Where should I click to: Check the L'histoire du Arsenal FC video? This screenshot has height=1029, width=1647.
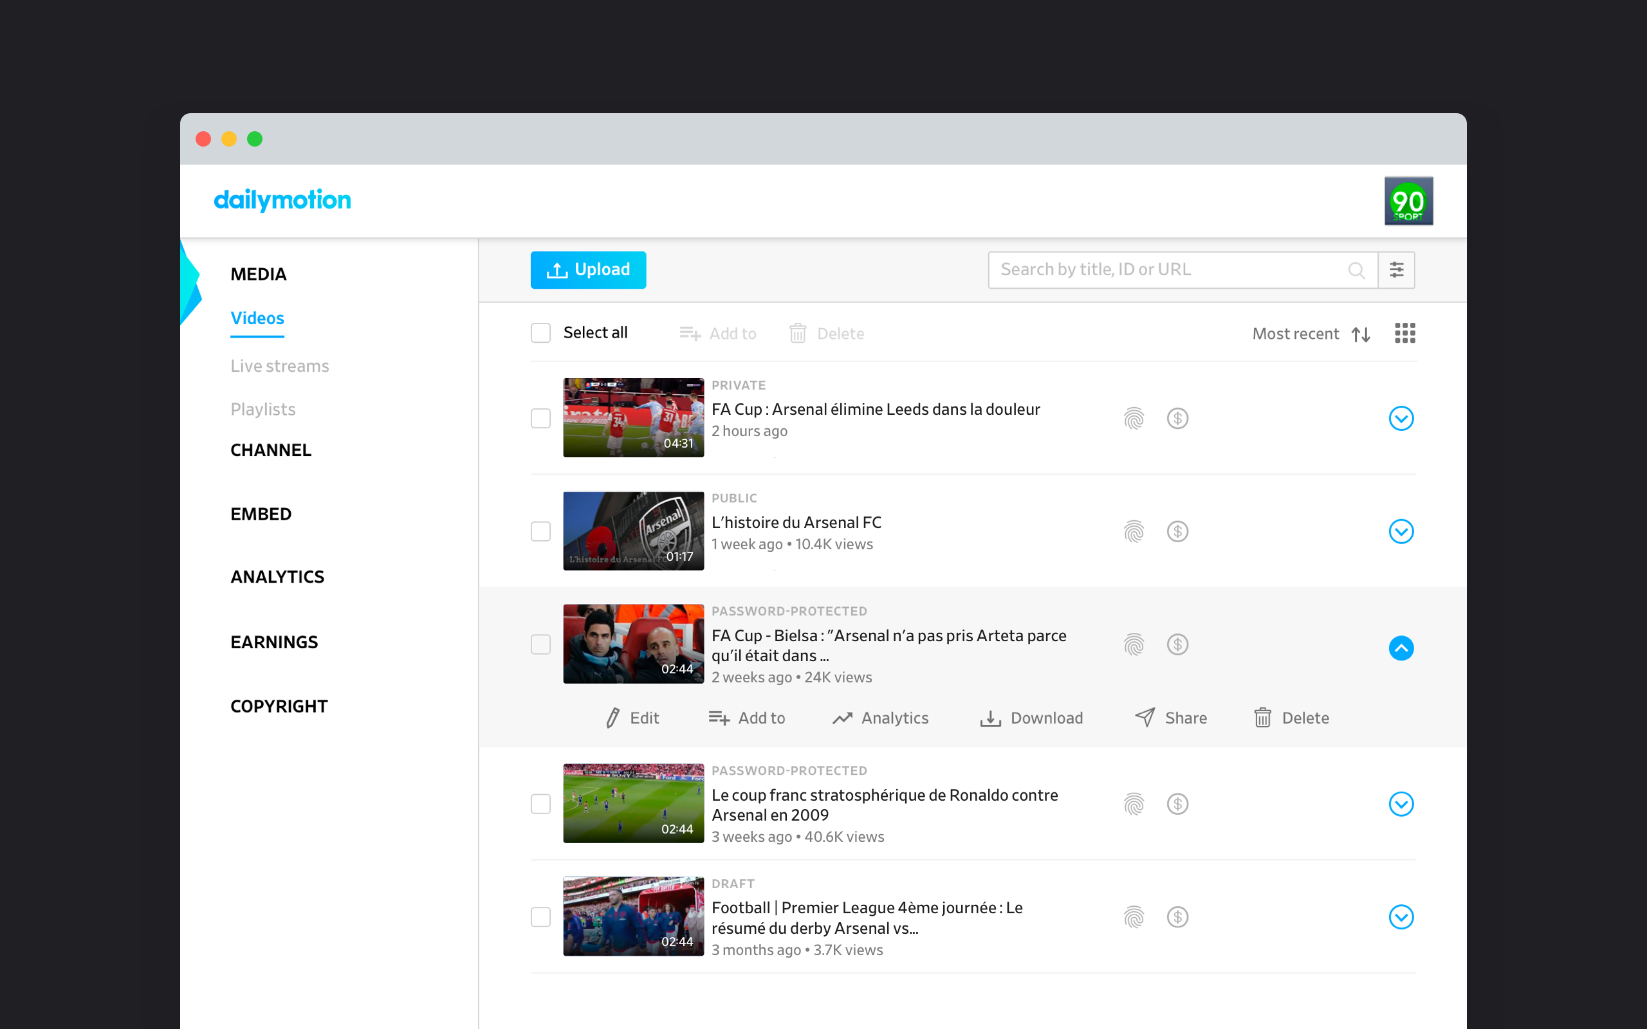pyautogui.click(x=540, y=531)
